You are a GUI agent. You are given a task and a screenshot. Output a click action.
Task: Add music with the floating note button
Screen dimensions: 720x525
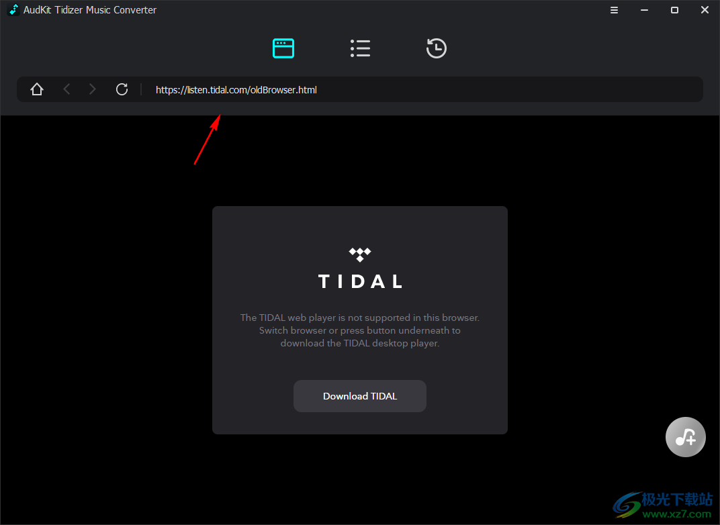click(x=686, y=437)
